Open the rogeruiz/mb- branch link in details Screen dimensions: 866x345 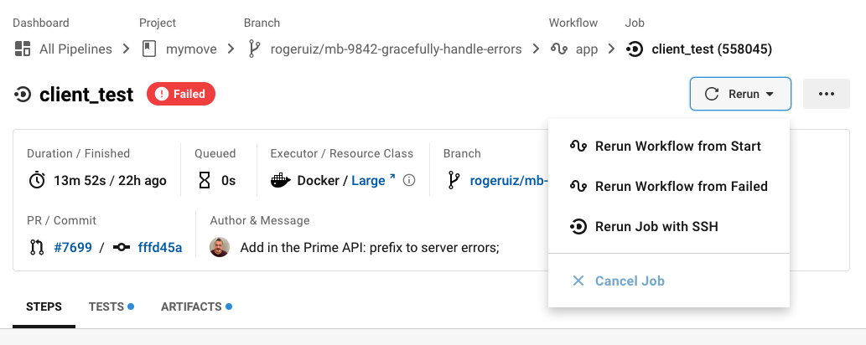pyautogui.click(x=509, y=181)
